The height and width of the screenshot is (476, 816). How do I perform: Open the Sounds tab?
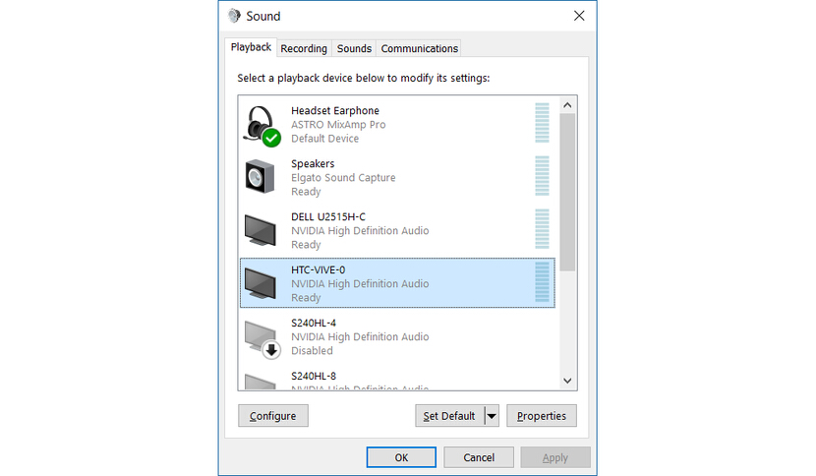tap(354, 48)
